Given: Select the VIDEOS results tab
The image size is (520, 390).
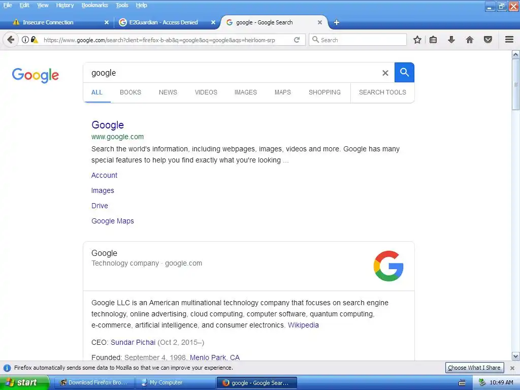Looking at the screenshot, I should tap(206, 92).
